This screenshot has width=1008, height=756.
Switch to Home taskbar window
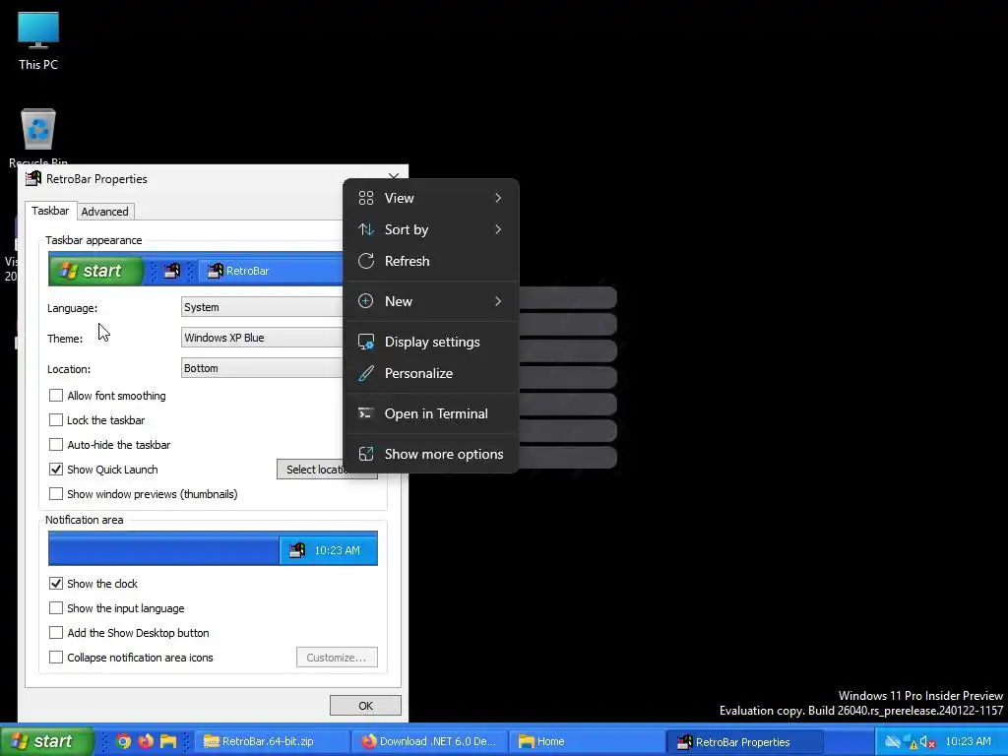pyautogui.click(x=587, y=742)
